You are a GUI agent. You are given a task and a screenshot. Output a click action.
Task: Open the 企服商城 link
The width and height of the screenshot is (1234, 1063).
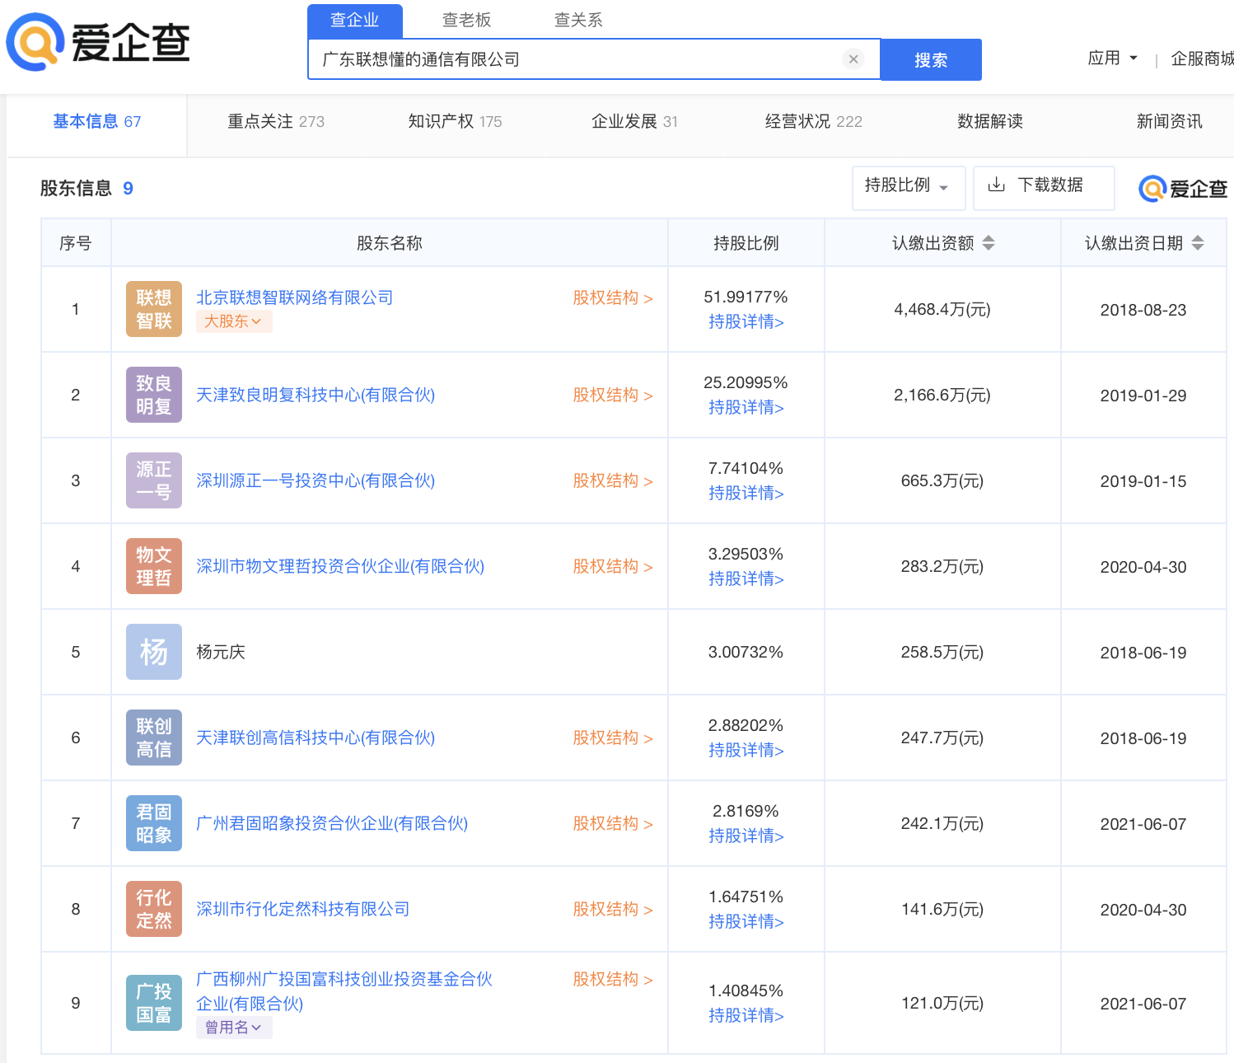pyautogui.click(x=1203, y=59)
